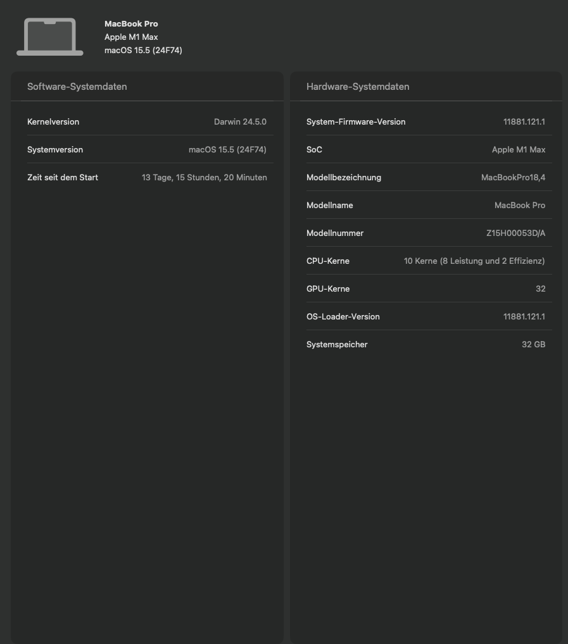This screenshot has height=644, width=568.
Task: Select the MacBookPro18,4 value
Action: (513, 177)
